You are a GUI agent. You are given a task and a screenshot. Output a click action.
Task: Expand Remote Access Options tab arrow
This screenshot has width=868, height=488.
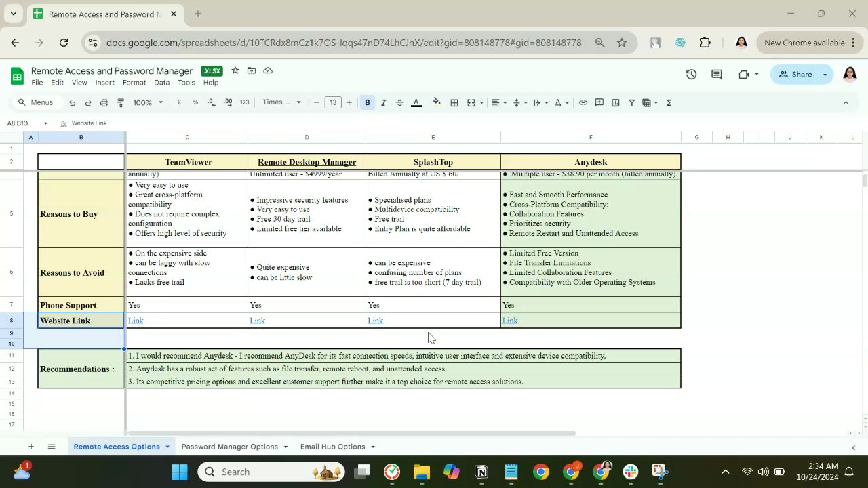(x=167, y=447)
